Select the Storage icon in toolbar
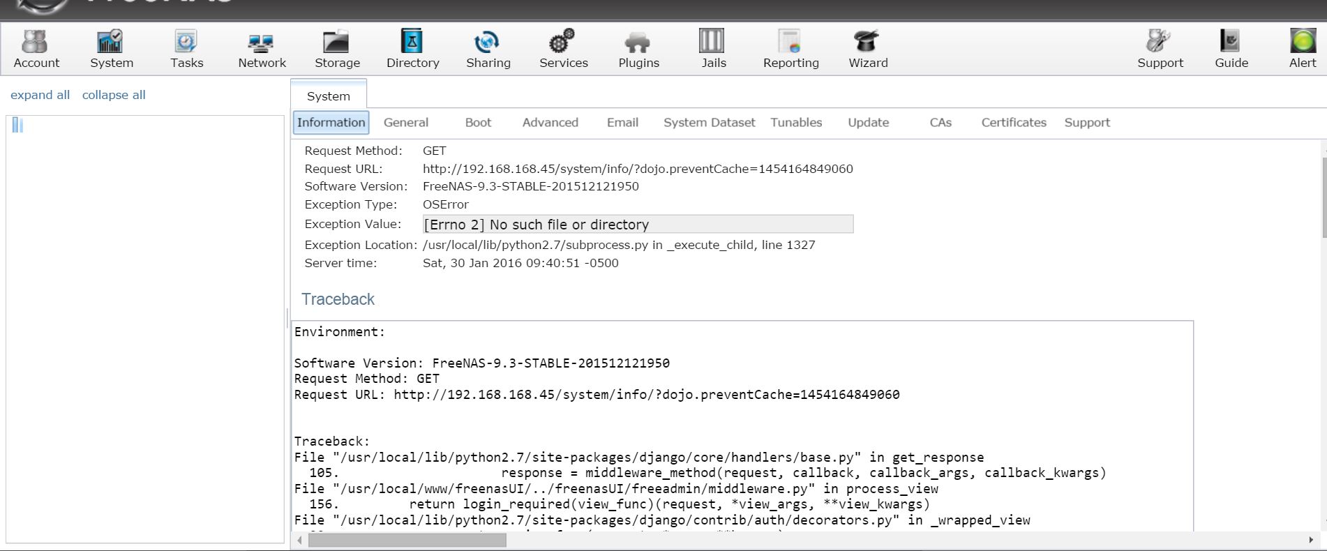Viewport: 1327px width, 551px height. coord(337,43)
